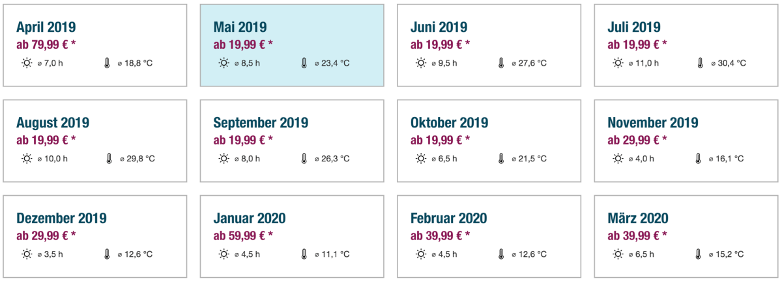Click the 'ab 59,99 €' price for Januar 2020

click(243, 235)
